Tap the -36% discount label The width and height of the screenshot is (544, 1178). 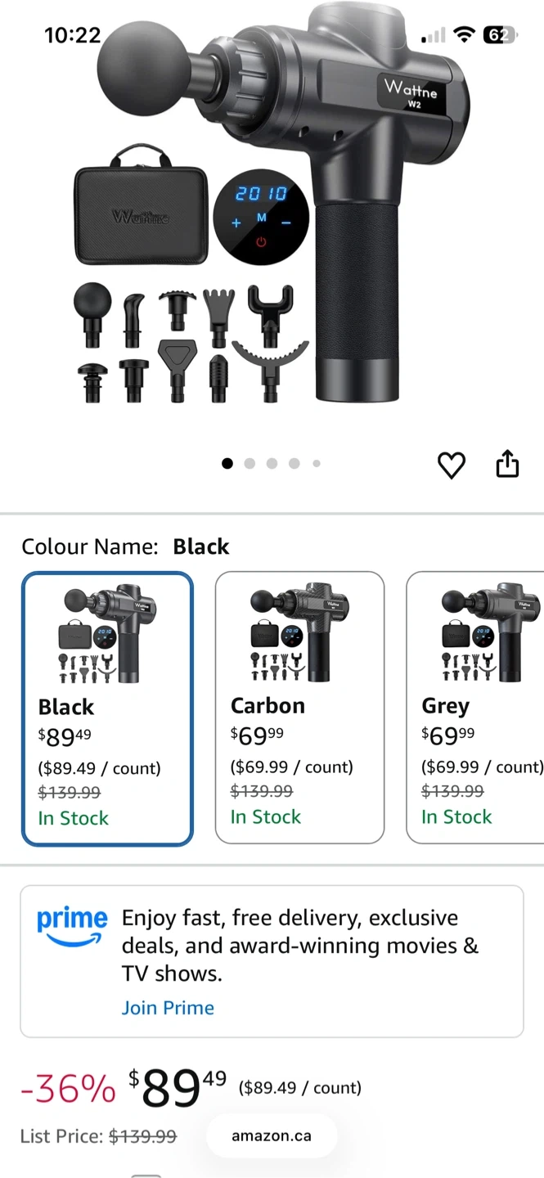point(68,1089)
